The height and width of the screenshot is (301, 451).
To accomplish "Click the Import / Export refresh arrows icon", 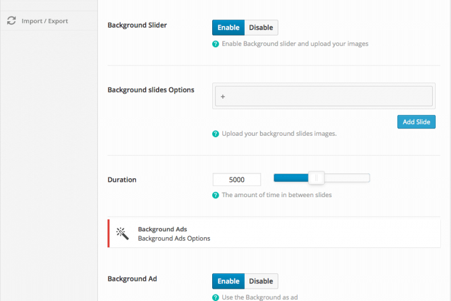I will (12, 21).
